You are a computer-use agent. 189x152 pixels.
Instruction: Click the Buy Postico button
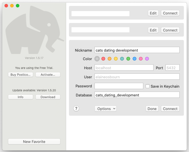[x=20, y=75]
